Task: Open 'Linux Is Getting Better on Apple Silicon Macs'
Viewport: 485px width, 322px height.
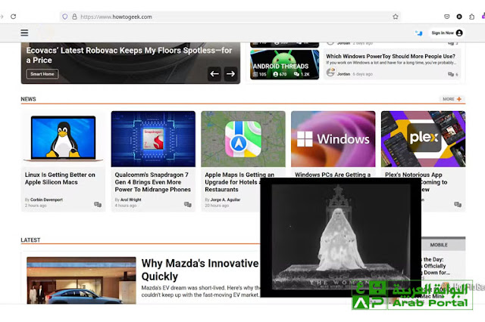Action: 60,178
